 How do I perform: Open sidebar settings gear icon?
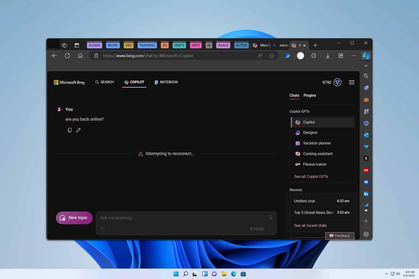[x=366, y=234]
